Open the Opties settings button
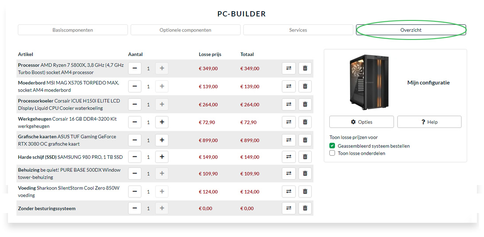Viewport: 484px width, 237px height. click(x=362, y=122)
